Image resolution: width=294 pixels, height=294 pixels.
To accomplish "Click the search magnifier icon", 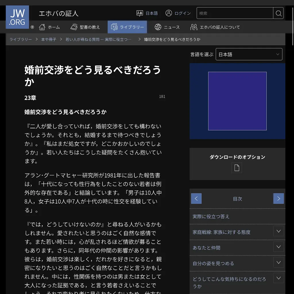I will point(278,13).
